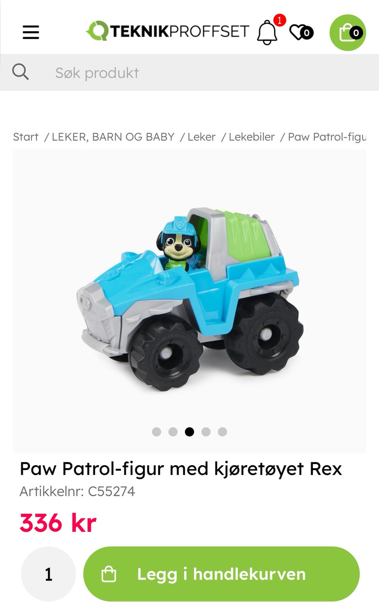
Task: Show the second product image dot
Action: [x=173, y=432]
